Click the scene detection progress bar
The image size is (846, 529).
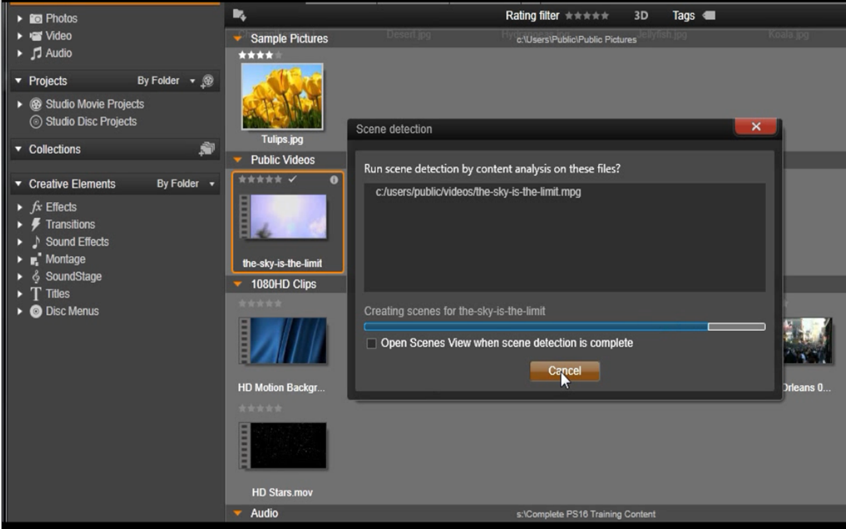(564, 326)
